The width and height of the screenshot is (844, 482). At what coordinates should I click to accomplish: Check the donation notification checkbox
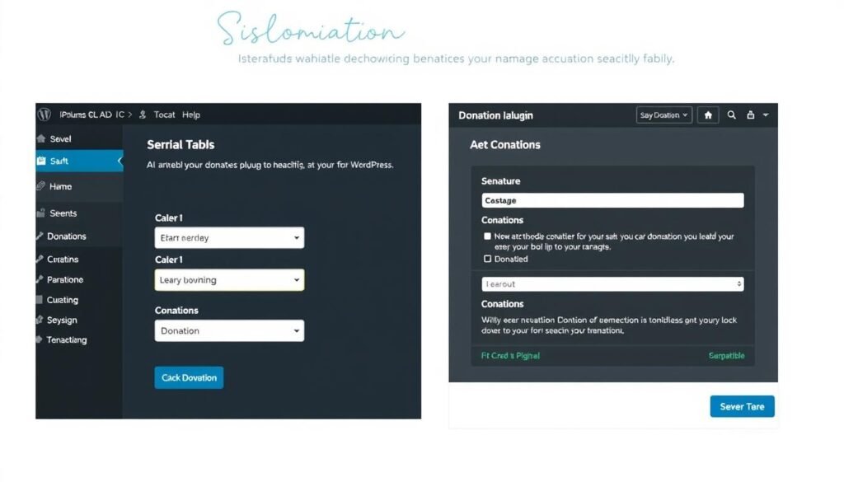tap(488, 236)
